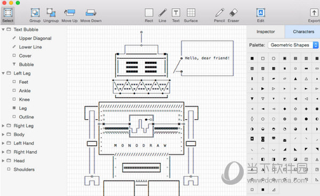320x196 pixels.
Task: Click the Export toolbar button
Action: click(x=314, y=15)
